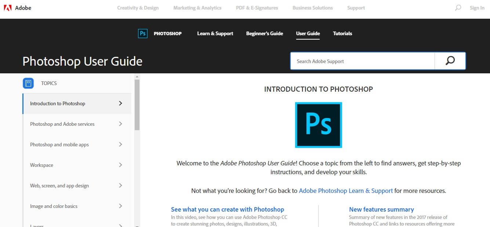Expand the Introduction to Photoshop topic
Viewport: 490px width, 227px height.
click(x=120, y=103)
